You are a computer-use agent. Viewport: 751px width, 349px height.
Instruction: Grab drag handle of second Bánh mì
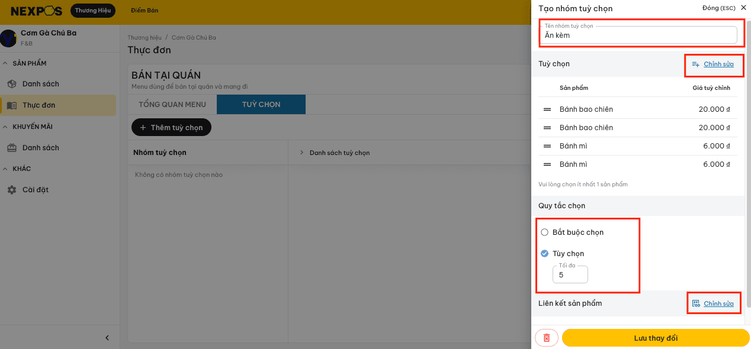pyautogui.click(x=547, y=164)
